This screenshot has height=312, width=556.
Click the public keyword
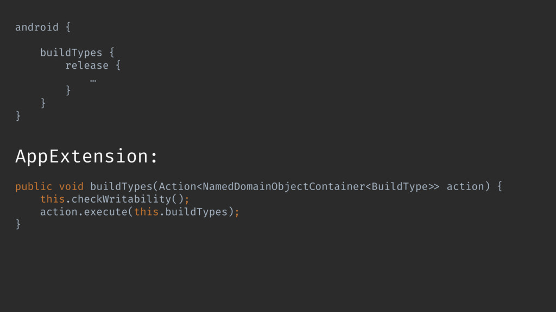34,186
